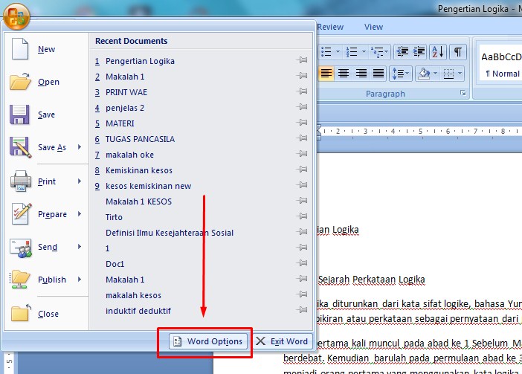Image resolution: width=522 pixels, height=374 pixels.
Task: Pin makalah oke to recent list
Action: pos(303,154)
